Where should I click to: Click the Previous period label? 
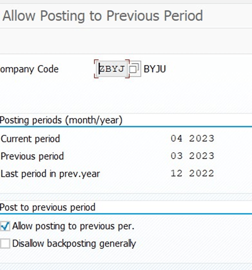point(33,156)
